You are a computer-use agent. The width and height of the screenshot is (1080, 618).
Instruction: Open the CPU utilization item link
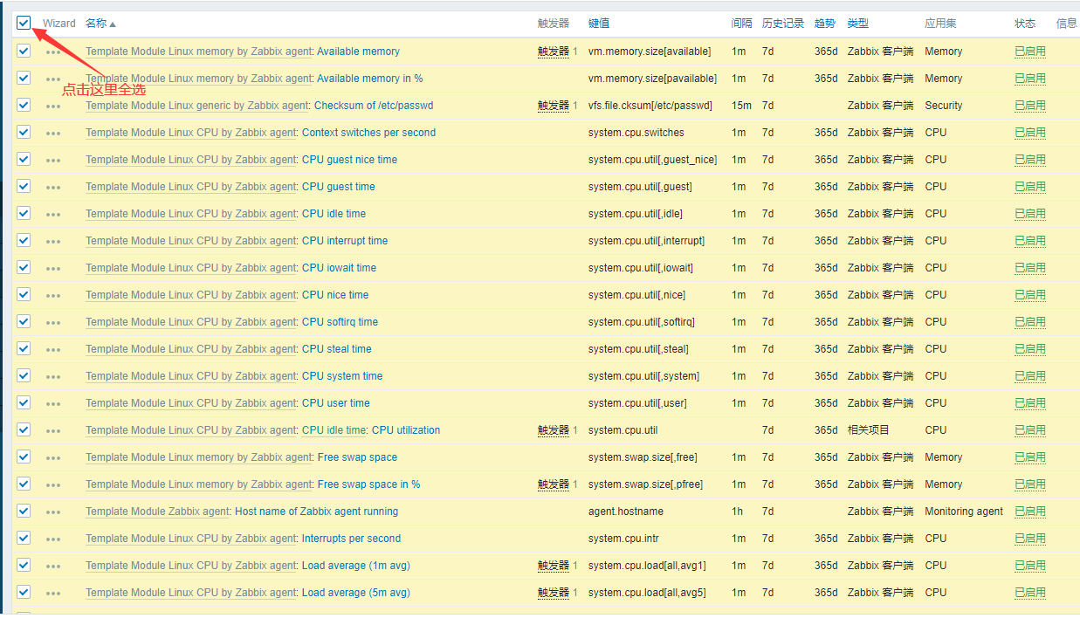pyautogui.click(x=406, y=430)
